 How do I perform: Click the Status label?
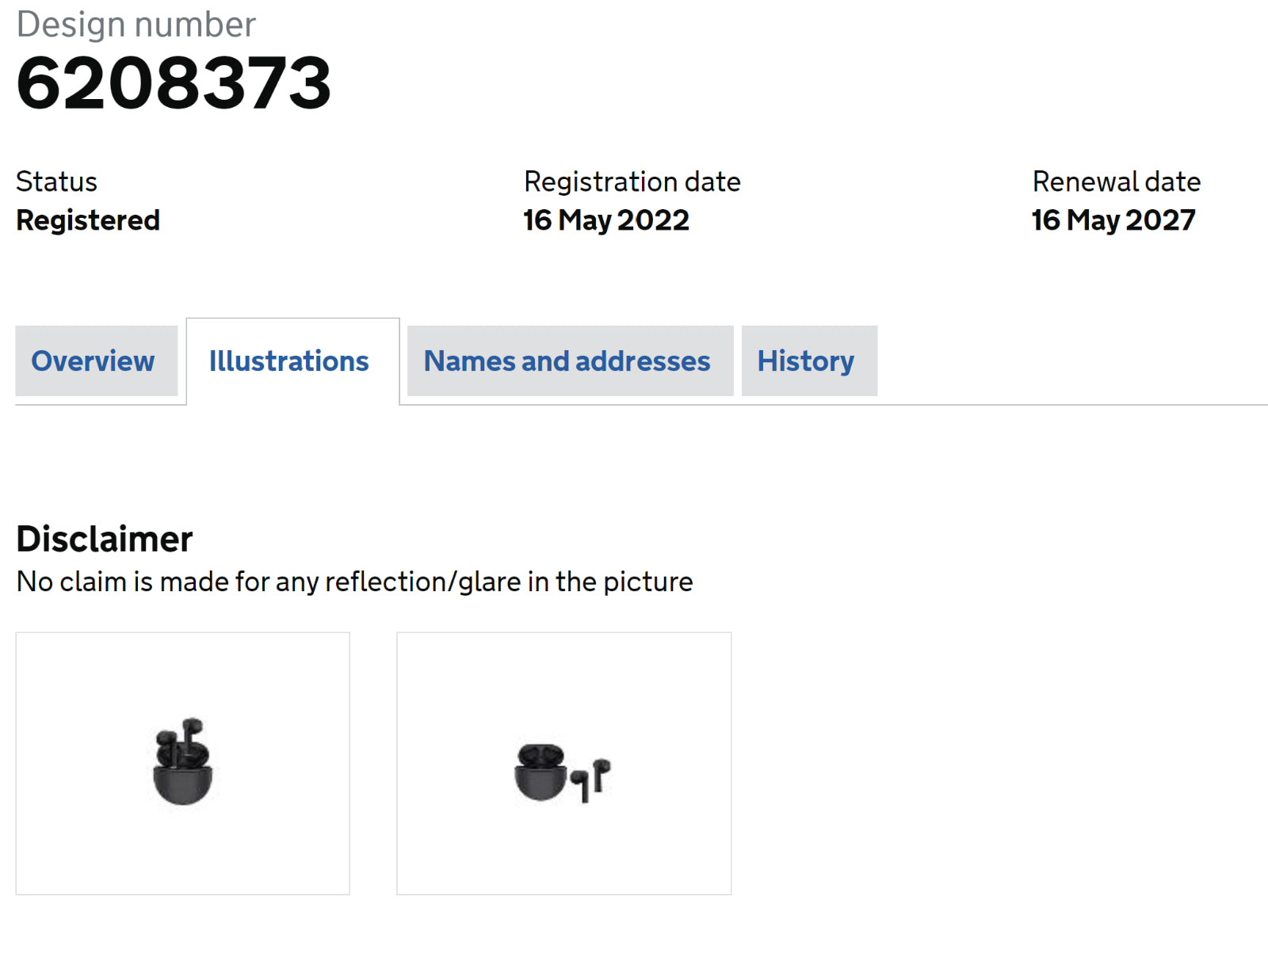point(56,181)
